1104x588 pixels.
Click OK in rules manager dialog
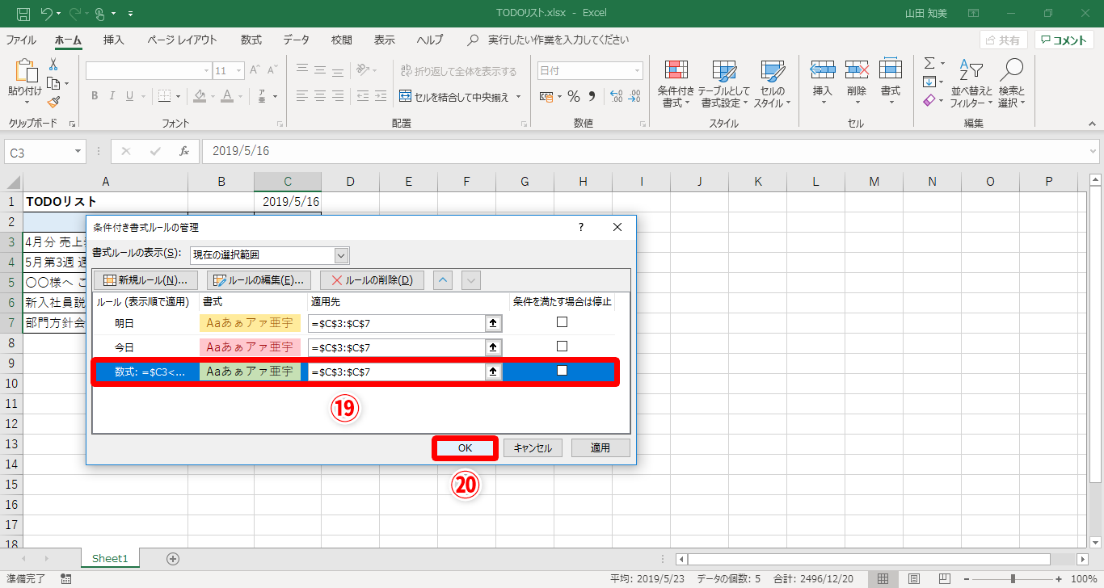[x=465, y=447]
